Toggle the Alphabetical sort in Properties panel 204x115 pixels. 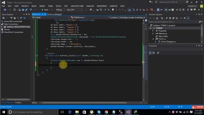(154, 53)
